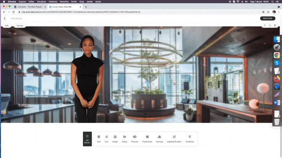Screen dimensions: 282x158
Task: Click the Edit block button
Action: tap(7, 26)
